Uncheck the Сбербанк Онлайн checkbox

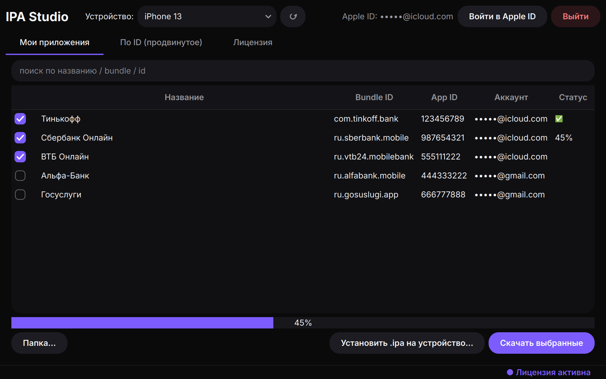[20, 138]
